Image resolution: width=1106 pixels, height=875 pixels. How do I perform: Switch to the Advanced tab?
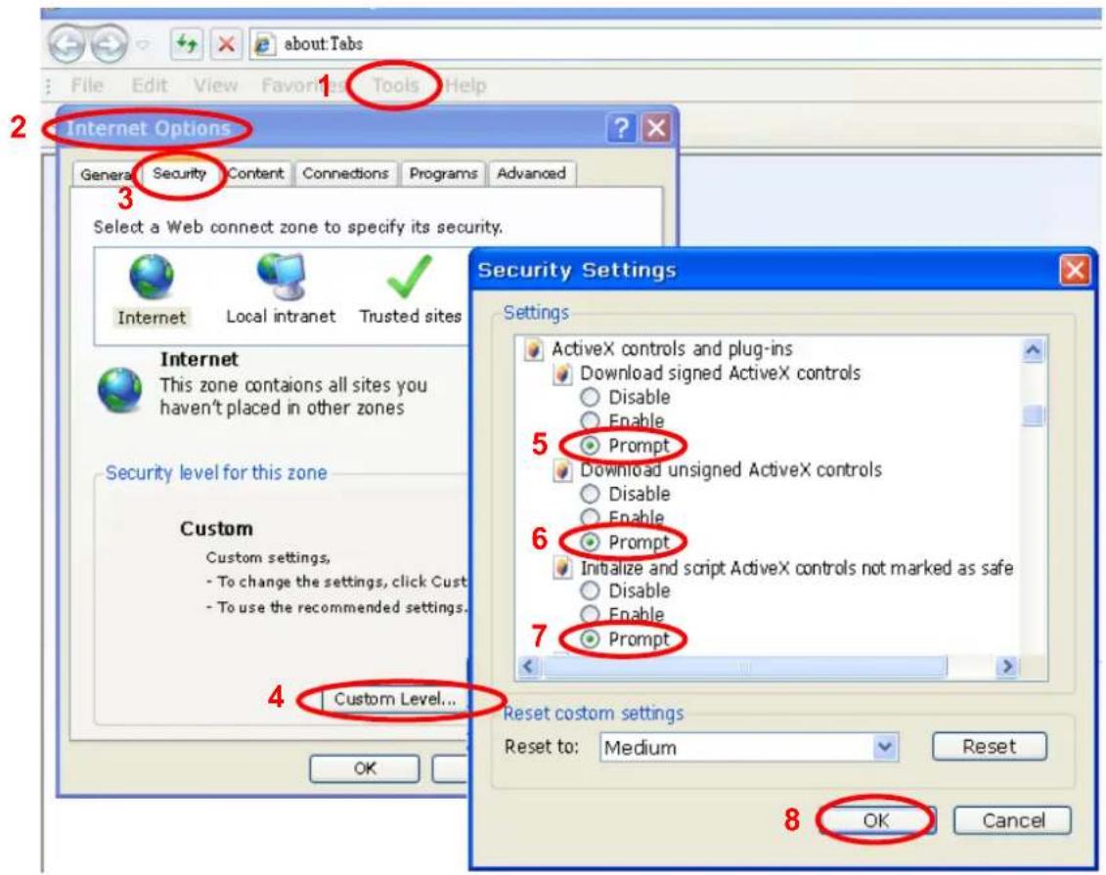(531, 174)
